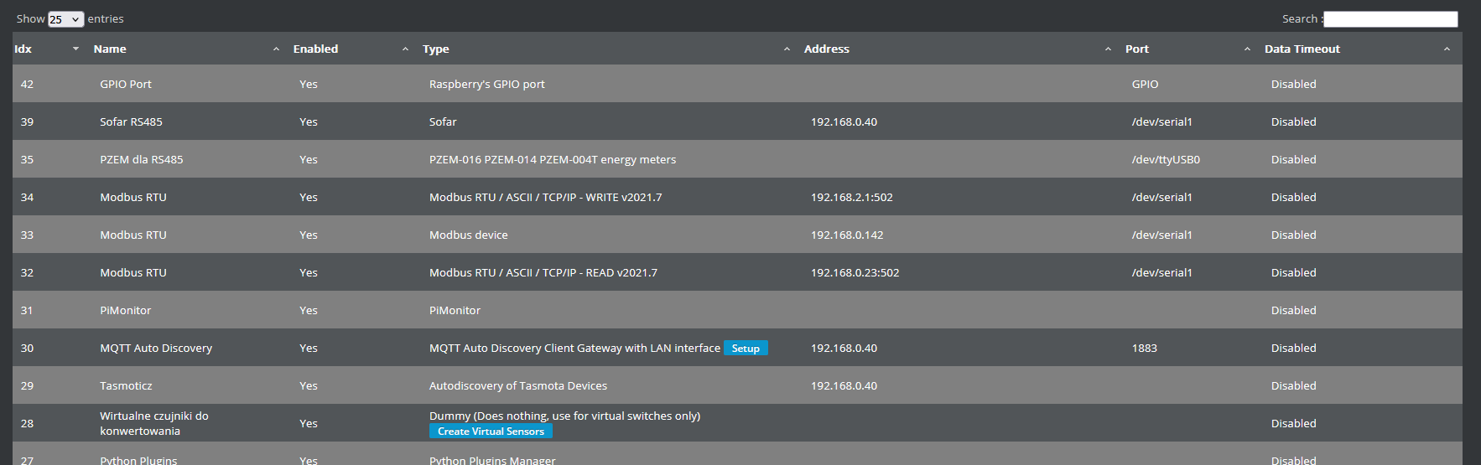Click address 192.168.0.142
This screenshot has width=1481, height=465.
click(x=847, y=235)
